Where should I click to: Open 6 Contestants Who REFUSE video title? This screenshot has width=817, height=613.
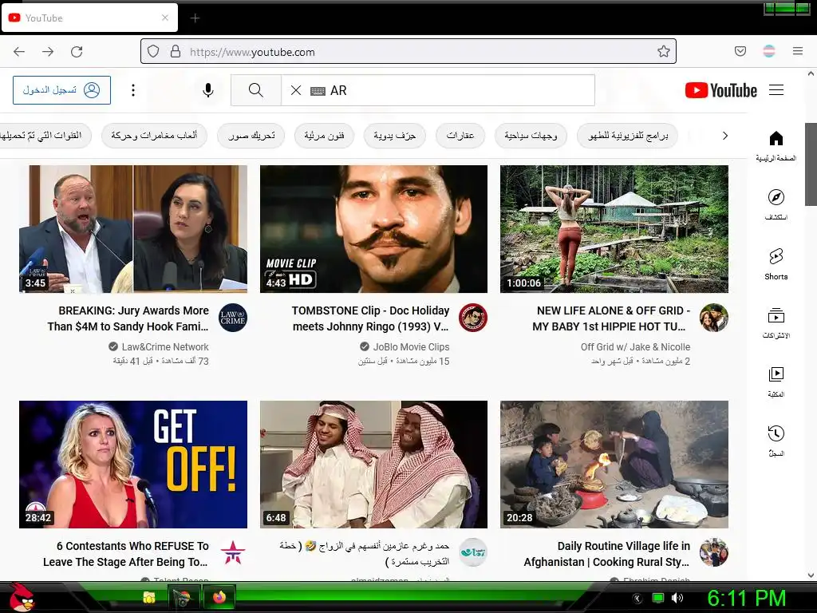[125, 554]
